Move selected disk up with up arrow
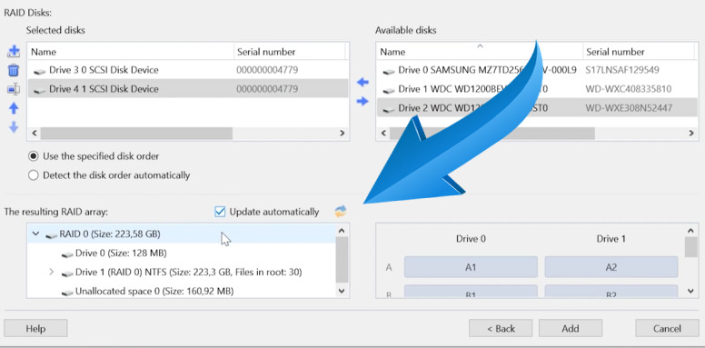The height and width of the screenshot is (348, 705). pos(14,108)
